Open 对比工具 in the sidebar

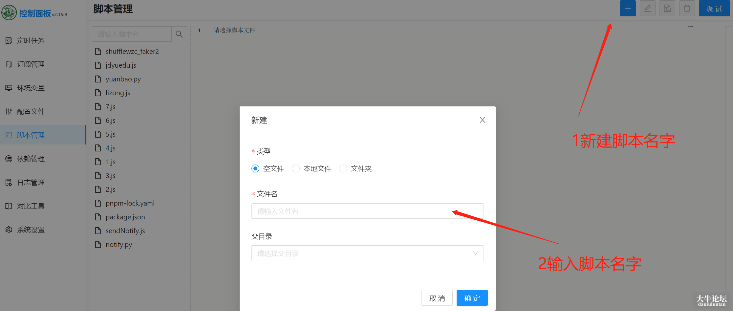(43, 206)
